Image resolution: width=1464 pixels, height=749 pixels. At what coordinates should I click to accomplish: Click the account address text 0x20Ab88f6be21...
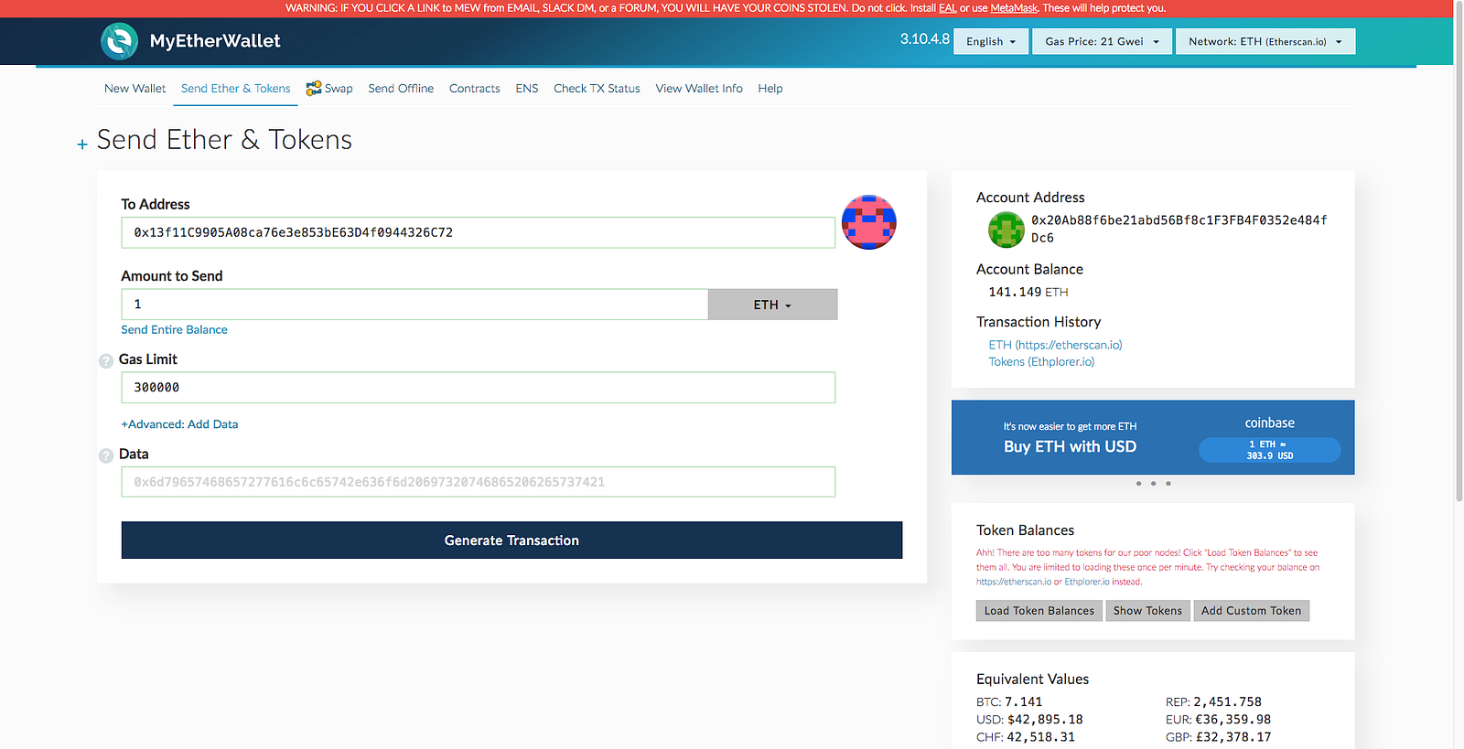[x=1179, y=229]
